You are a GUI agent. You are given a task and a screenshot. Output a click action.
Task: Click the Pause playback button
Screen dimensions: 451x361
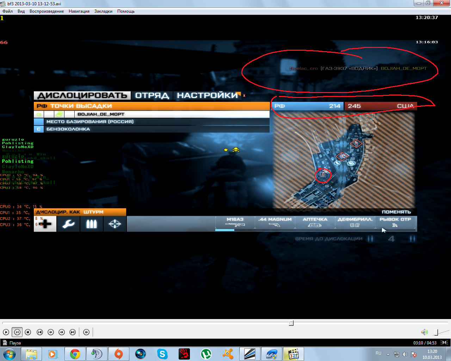click(x=17, y=332)
